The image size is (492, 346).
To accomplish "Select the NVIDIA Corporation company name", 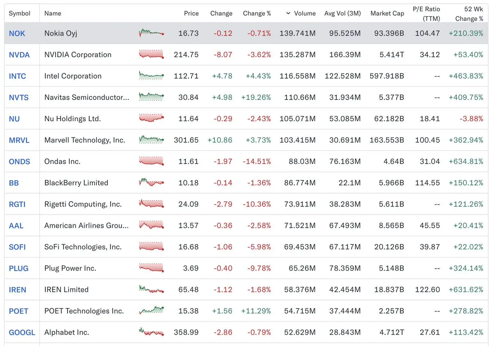I will (78, 55).
